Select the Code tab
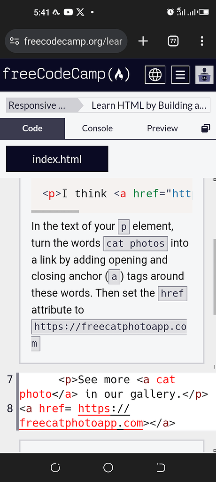This screenshot has height=482, width=216. tap(32, 129)
